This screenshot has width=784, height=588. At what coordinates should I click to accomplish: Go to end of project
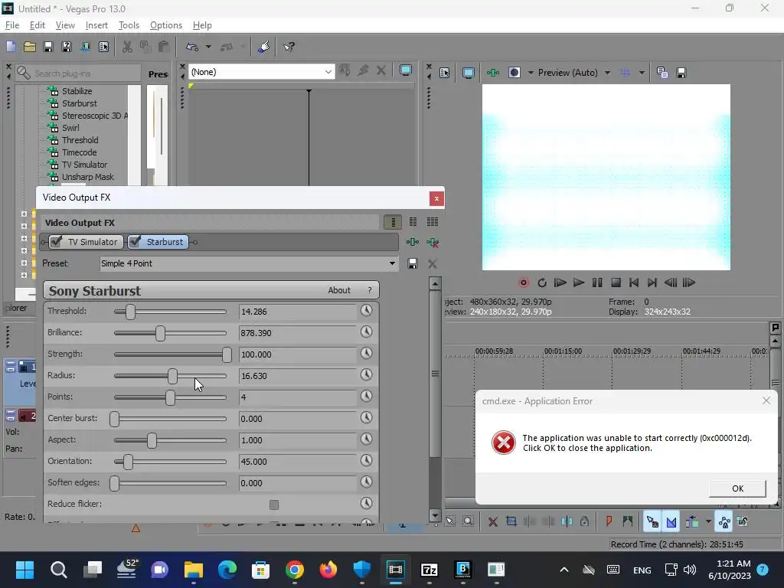[652, 283]
